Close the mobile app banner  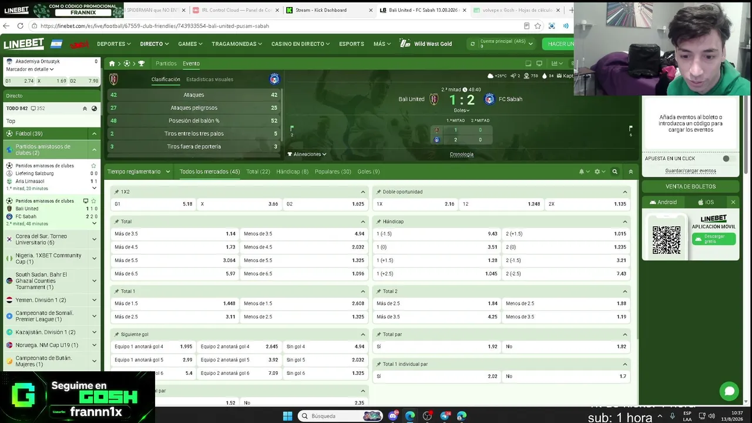[x=733, y=202]
